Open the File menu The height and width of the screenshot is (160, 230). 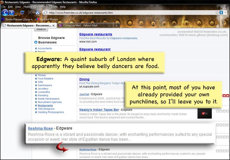pyautogui.click(x=3, y=7)
